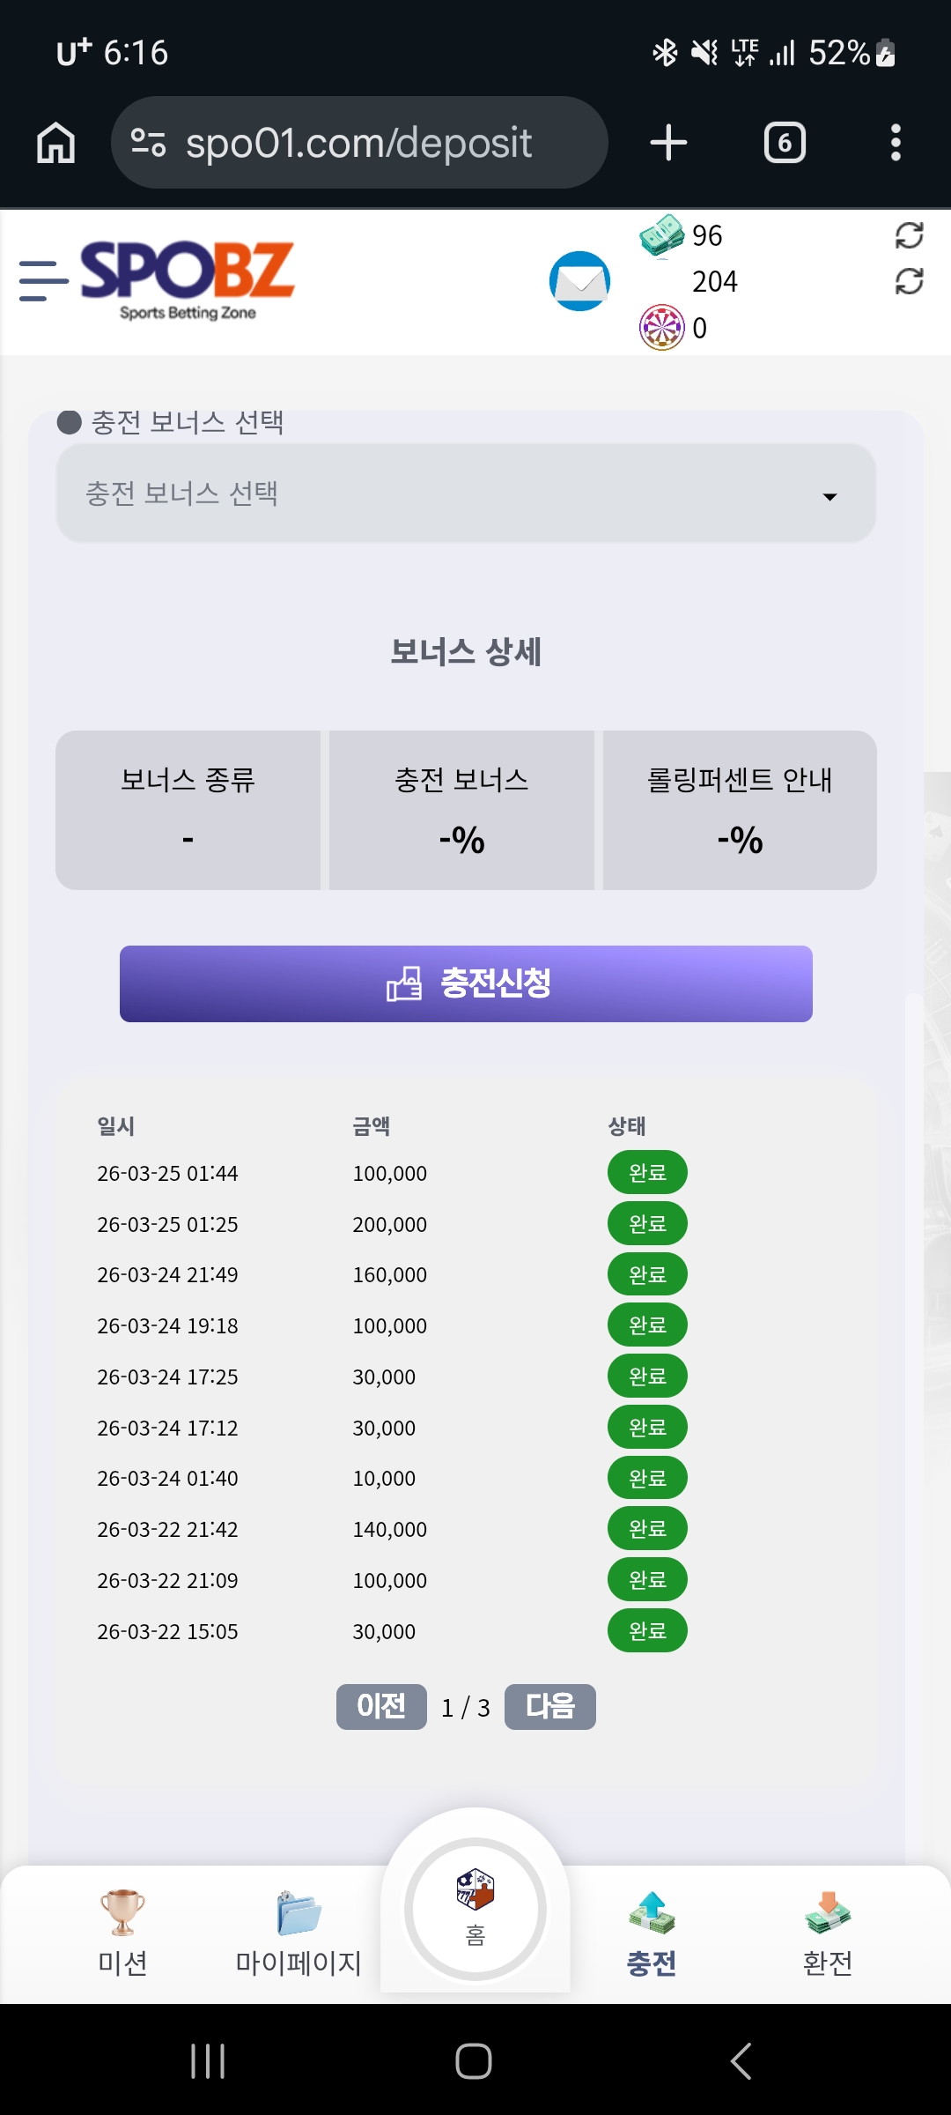Tap the browser home icon

click(55, 143)
